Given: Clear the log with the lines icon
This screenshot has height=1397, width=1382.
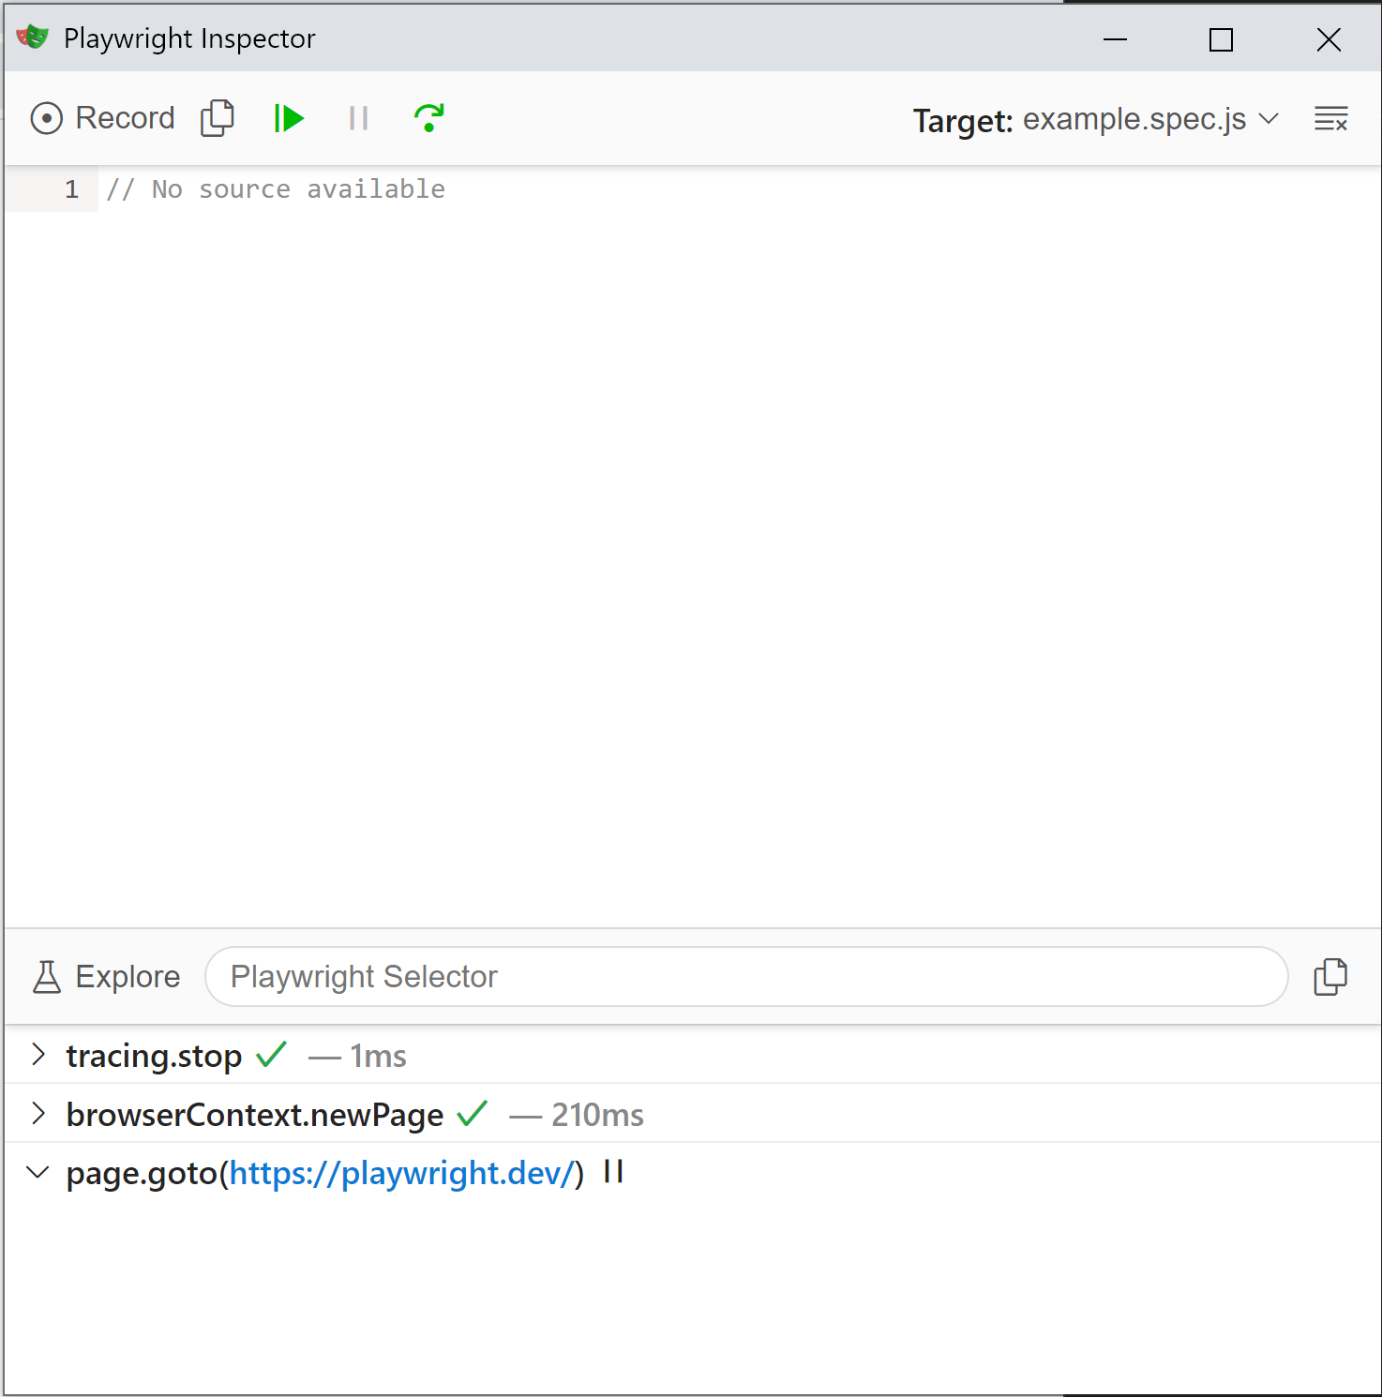Looking at the screenshot, I should tap(1330, 119).
